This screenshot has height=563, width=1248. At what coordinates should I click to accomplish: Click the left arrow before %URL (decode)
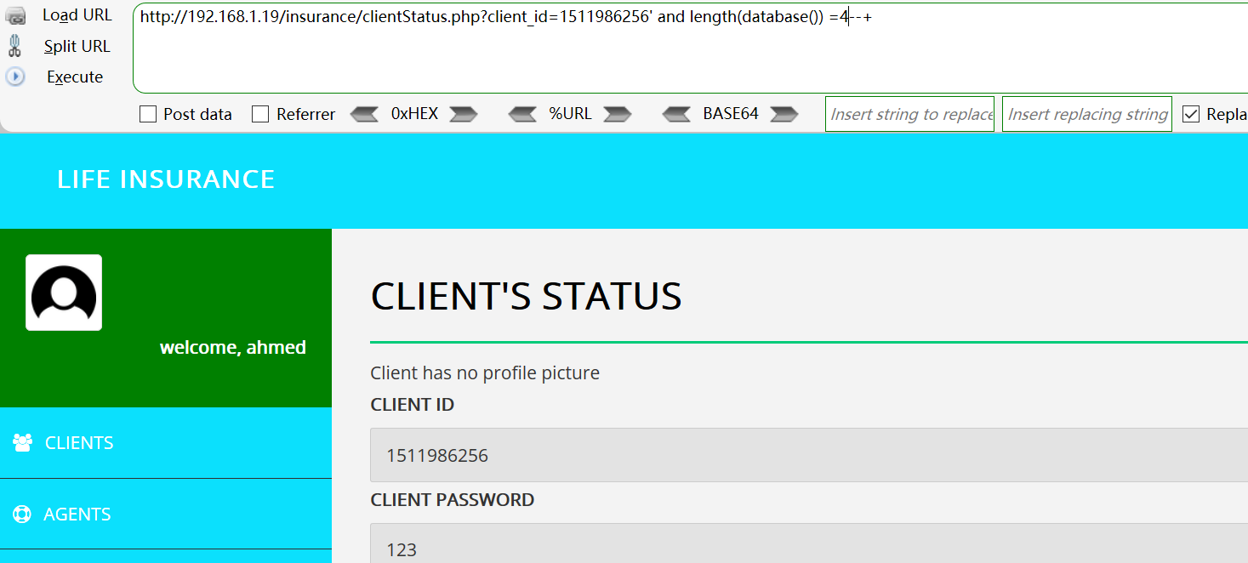coord(522,114)
